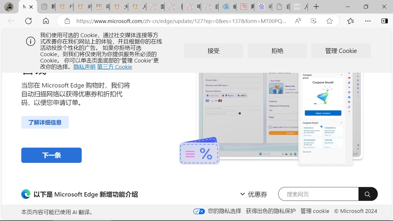Image resolution: width=393 pixels, height=221 pixels.
Task: Toggle the sidebar icon at toolbar end
Action: point(384,21)
